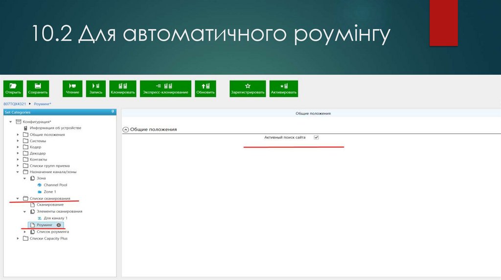This screenshot has height=280, width=501.
Task: Expand the Системы folder arrow
Action: coord(18,141)
